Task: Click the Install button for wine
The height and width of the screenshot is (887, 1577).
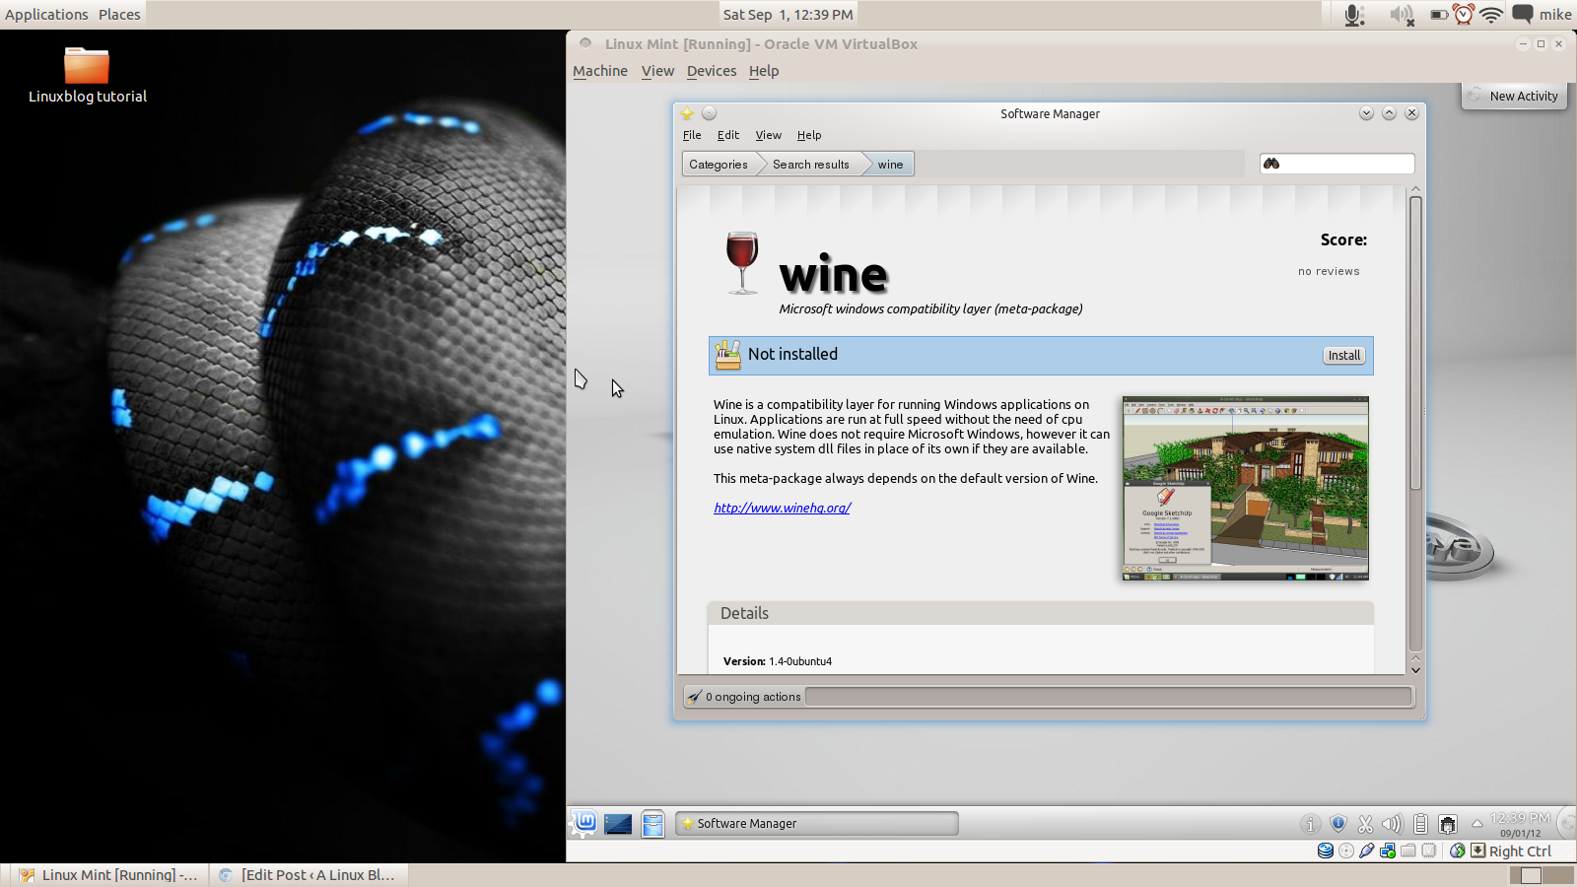Action: (1343, 356)
